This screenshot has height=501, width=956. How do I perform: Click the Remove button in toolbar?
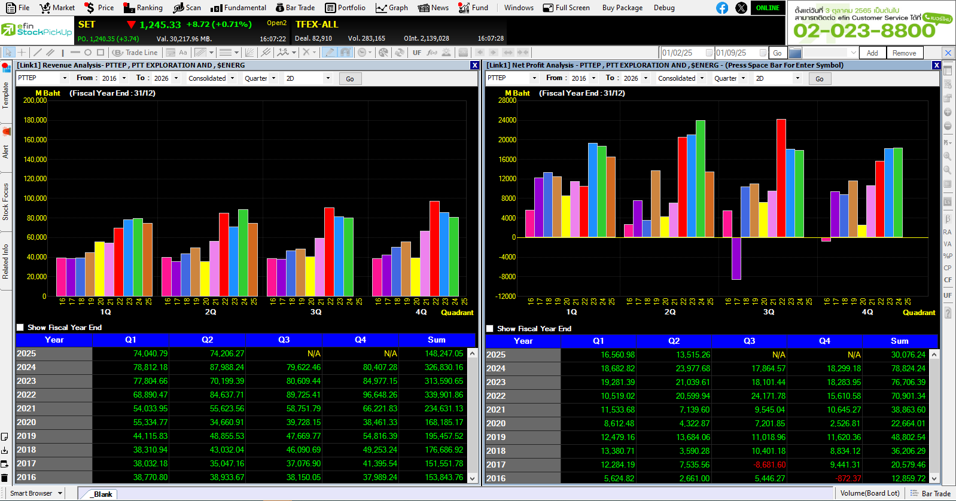pyautogui.click(x=904, y=53)
